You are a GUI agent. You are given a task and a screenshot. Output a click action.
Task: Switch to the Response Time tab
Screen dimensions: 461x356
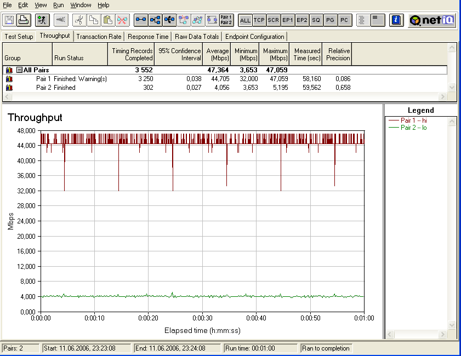click(148, 37)
